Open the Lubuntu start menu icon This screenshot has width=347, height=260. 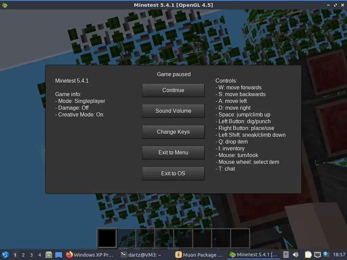coord(5,255)
